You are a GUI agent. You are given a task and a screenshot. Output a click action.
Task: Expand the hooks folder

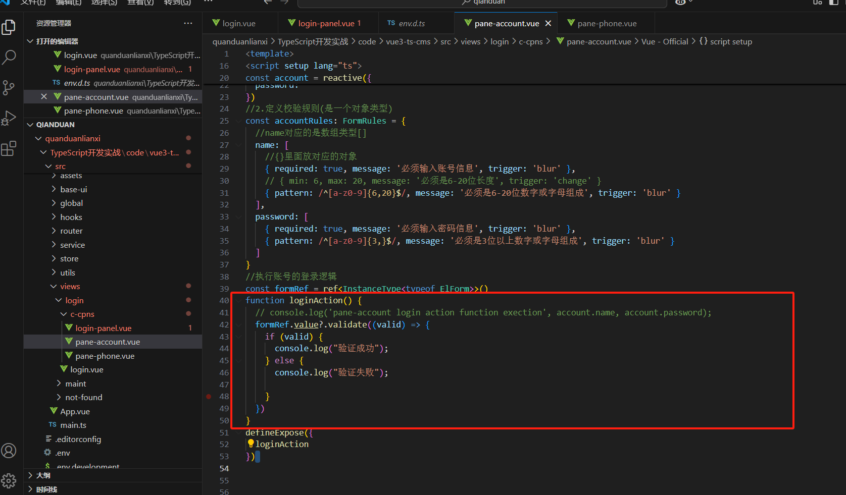[113, 217]
